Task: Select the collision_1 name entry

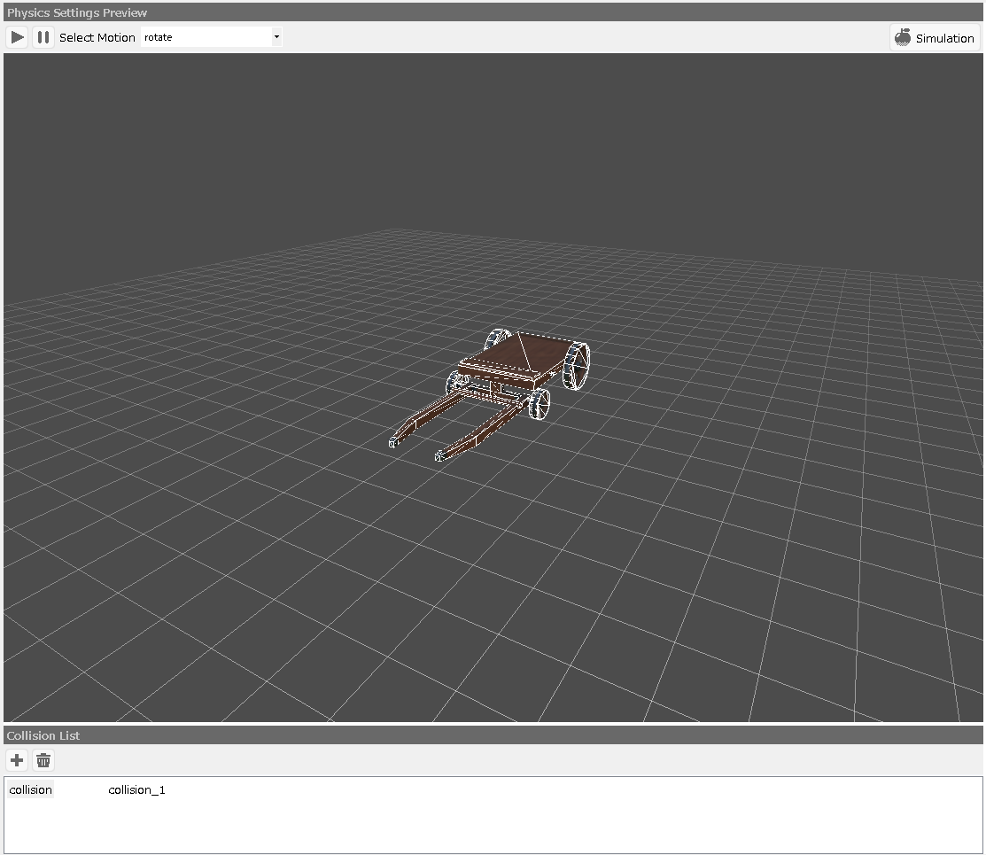Action: pyautogui.click(x=136, y=789)
